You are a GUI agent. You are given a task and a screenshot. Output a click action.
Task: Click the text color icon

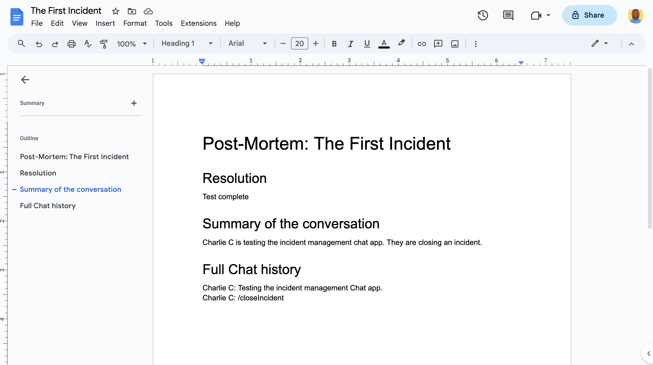tap(384, 43)
